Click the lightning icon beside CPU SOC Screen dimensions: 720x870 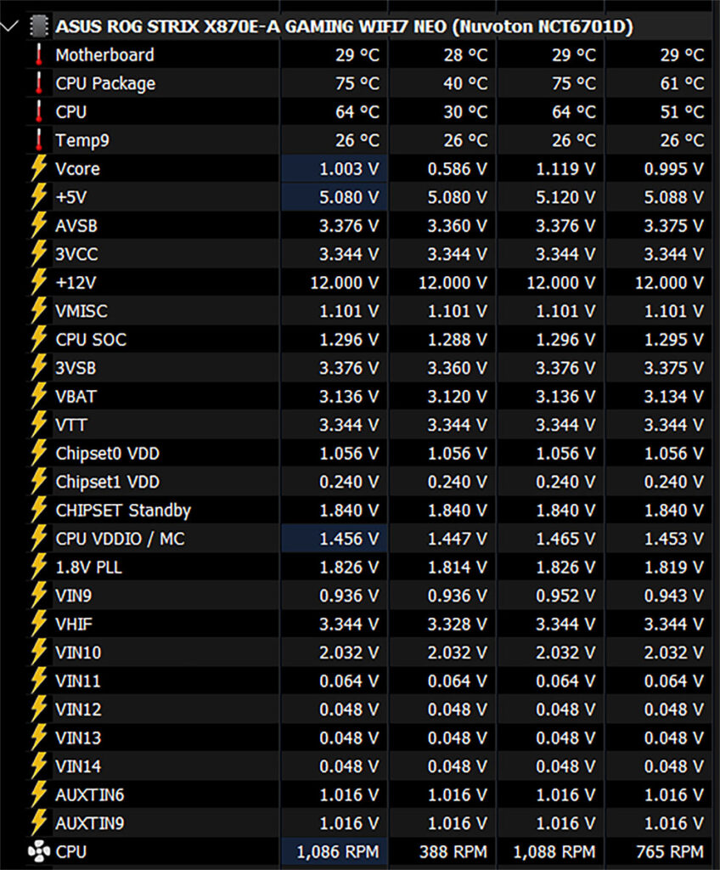click(38, 339)
